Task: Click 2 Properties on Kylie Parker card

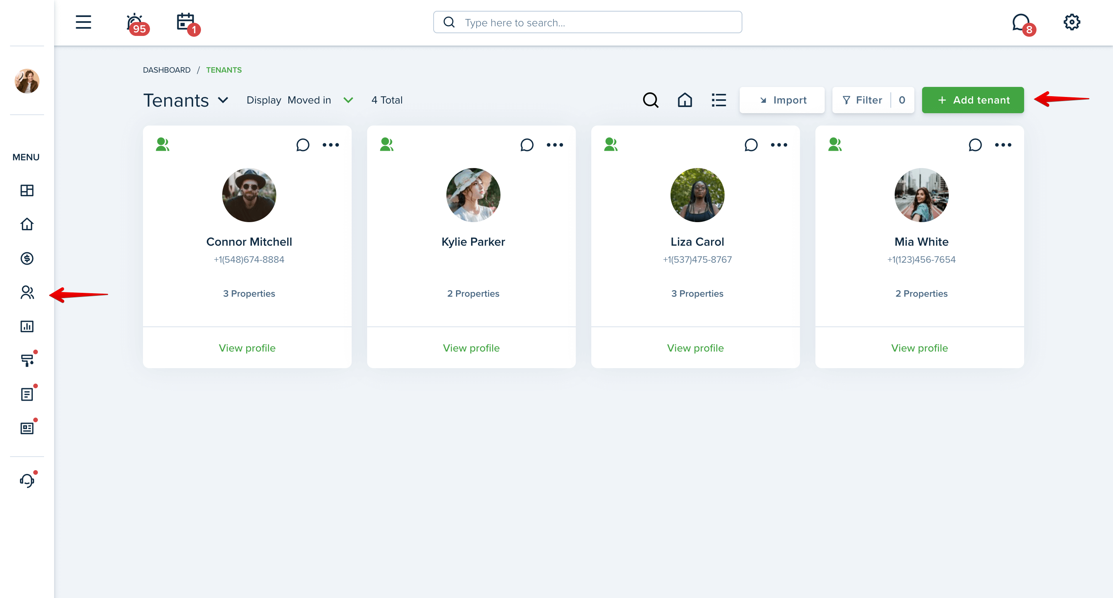Action: coord(473,294)
